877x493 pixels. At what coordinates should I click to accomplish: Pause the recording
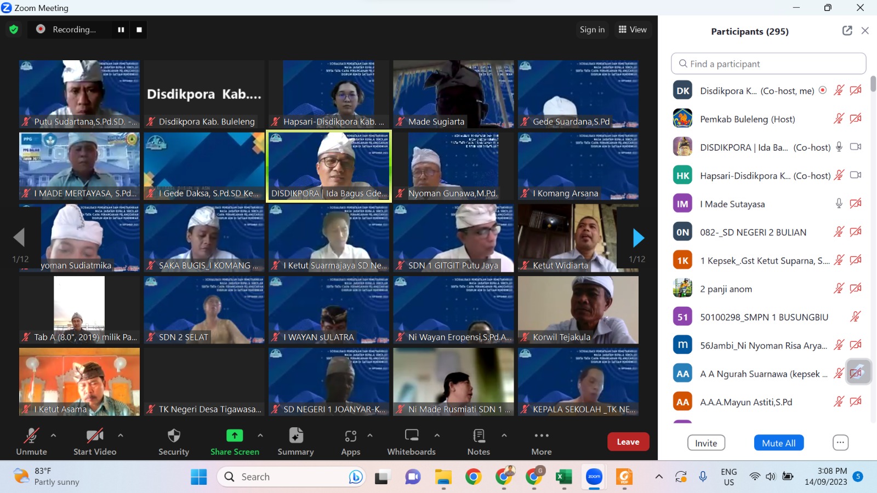coord(121,30)
